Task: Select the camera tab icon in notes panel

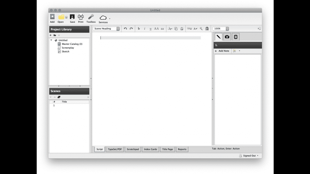Action: (227, 37)
